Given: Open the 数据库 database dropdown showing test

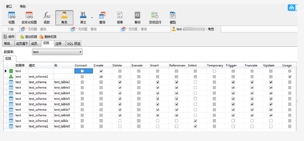Looking at the screenshot, I should (57, 52).
